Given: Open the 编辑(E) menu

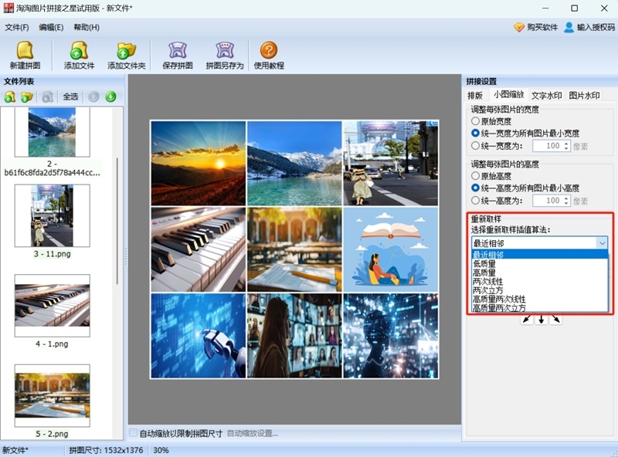Looking at the screenshot, I should coord(51,27).
